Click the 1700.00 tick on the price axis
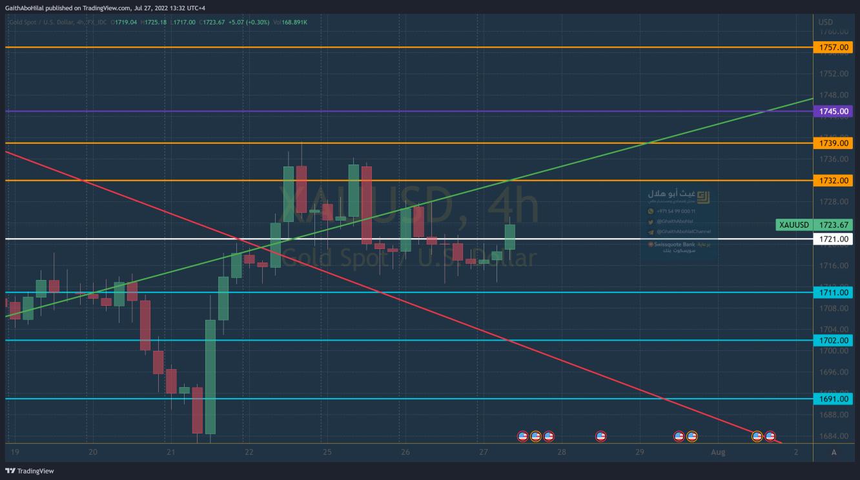The image size is (860, 480). [x=833, y=350]
